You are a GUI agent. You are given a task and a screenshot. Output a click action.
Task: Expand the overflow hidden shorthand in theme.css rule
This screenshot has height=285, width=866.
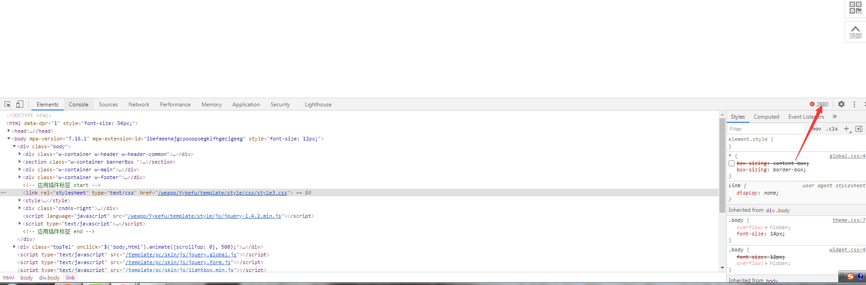[766, 227]
